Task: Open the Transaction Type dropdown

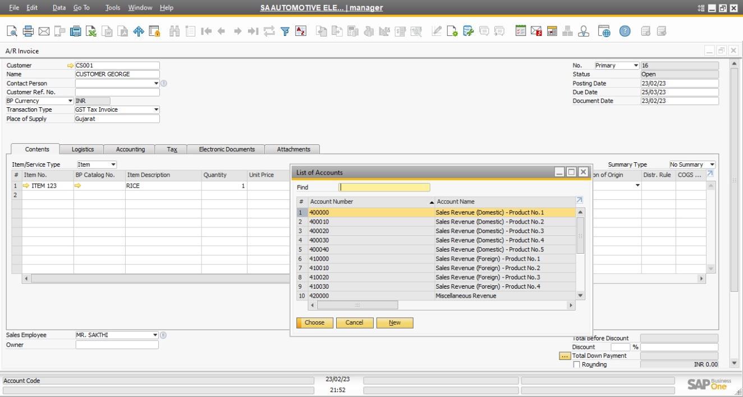Action: pyautogui.click(x=157, y=109)
